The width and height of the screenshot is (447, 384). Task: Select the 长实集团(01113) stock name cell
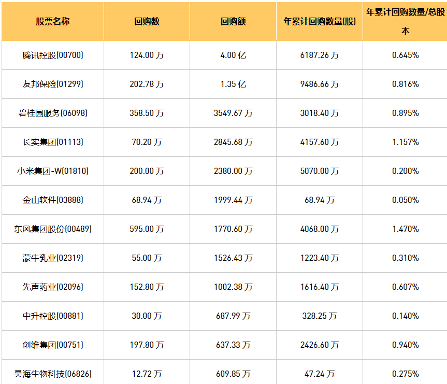point(53,142)
